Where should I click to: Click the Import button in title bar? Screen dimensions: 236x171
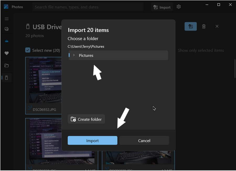click(162, 7)
